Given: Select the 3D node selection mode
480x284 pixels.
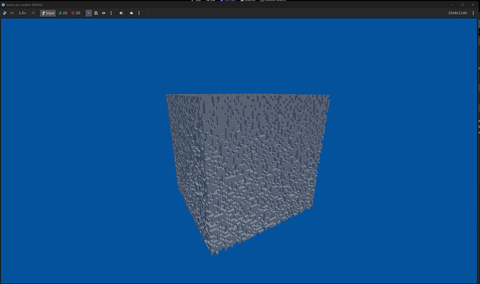Looking at the screenshot, I should 76,13.
